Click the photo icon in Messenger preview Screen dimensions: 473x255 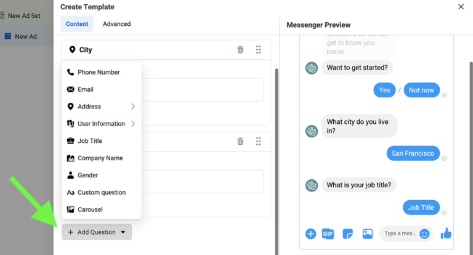pos(368,233)
